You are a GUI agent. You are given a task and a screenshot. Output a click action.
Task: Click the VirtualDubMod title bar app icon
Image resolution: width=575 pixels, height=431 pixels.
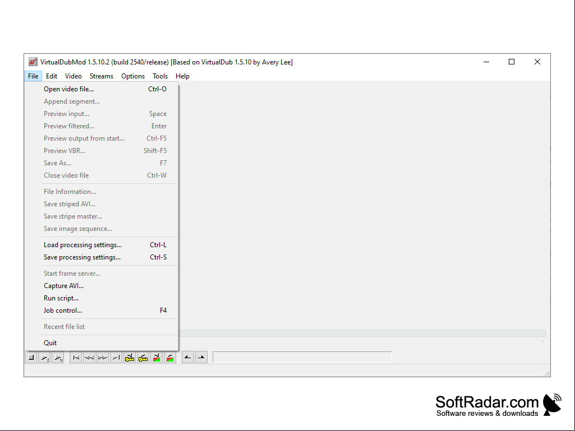(x=33, y=62)
